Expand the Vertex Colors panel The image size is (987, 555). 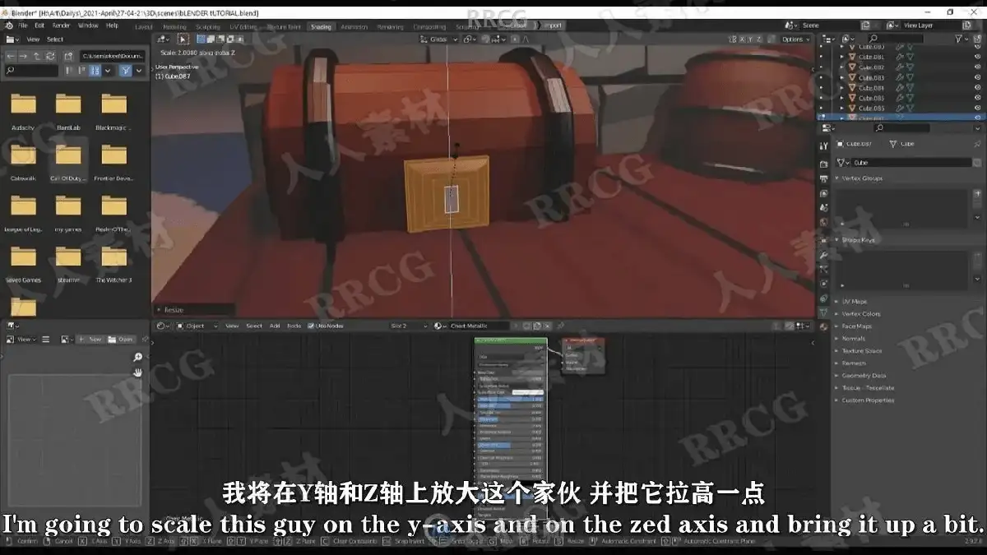(860, 313)
